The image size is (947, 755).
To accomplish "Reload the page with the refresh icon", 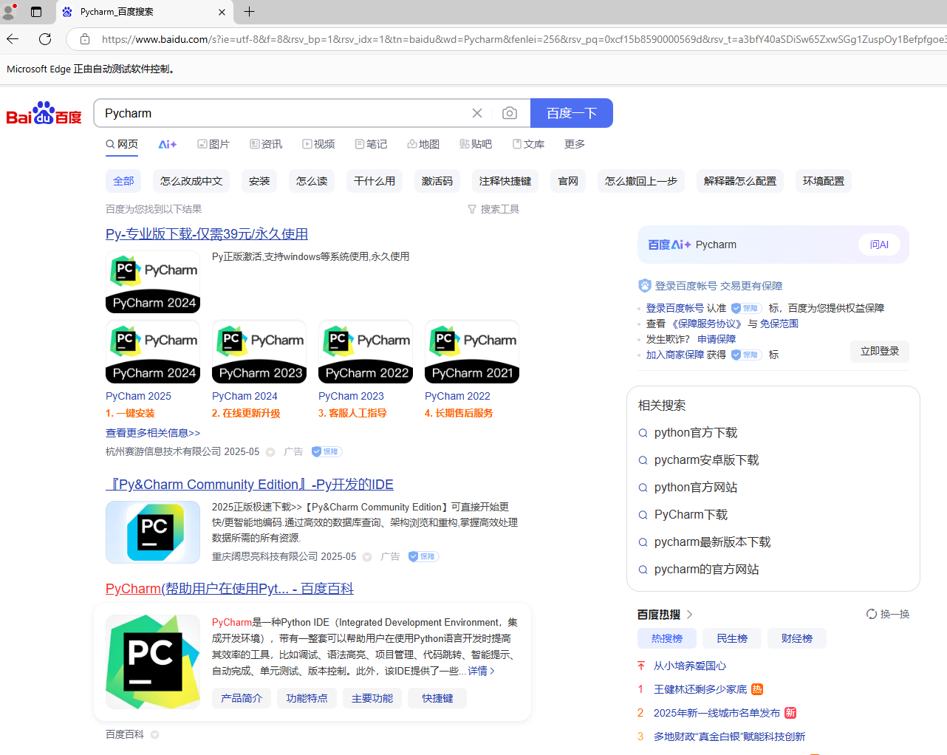I will coord(45,39).
